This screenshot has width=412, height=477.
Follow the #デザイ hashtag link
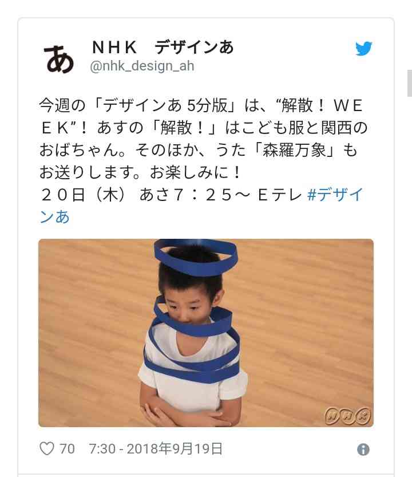coord(335,195)
